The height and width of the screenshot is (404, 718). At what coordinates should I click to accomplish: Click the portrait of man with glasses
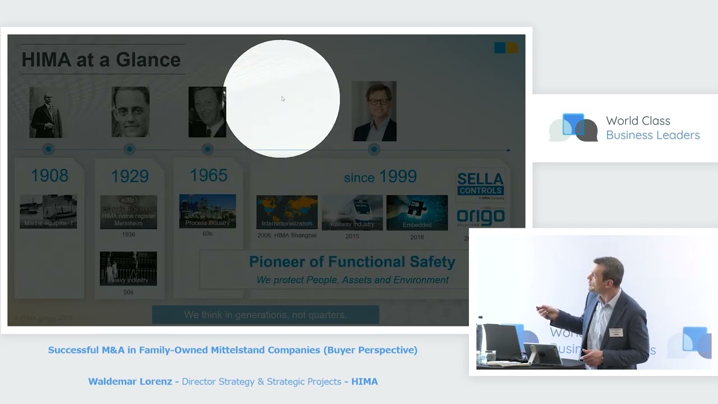[374, 111]
